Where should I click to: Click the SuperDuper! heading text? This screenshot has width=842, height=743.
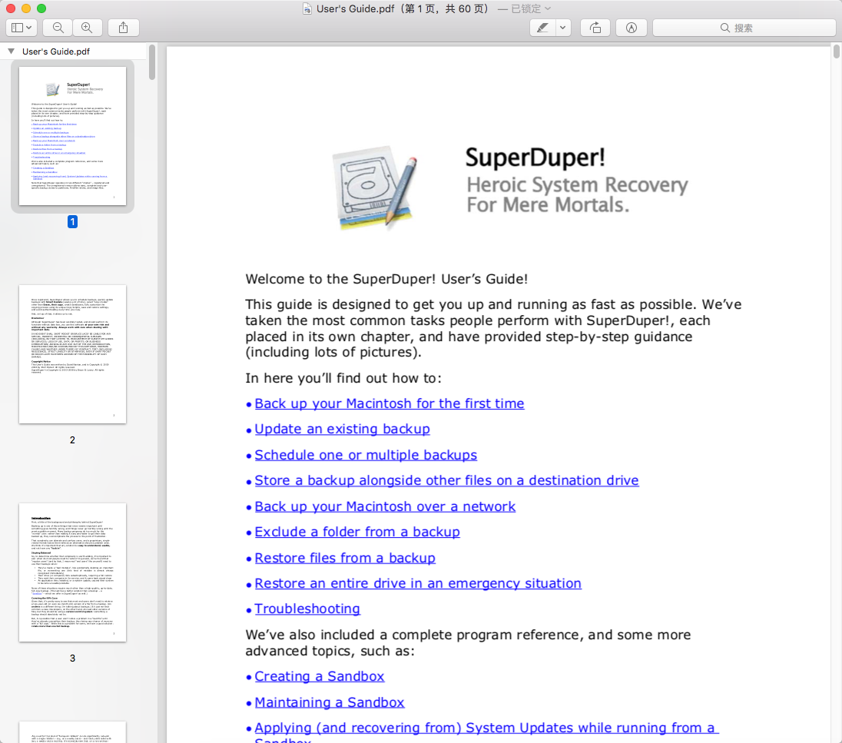point(535,157)
